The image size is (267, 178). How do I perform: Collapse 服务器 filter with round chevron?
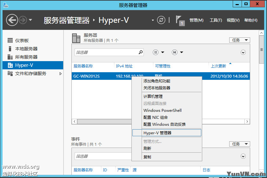tap(243, 52)
